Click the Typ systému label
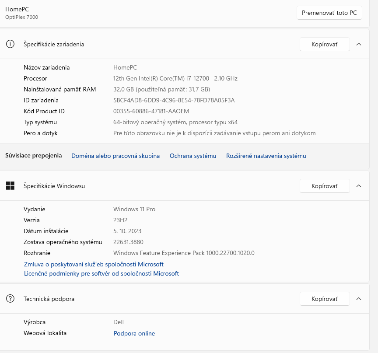Screen dimensions: 378x353 click(40, 122)
